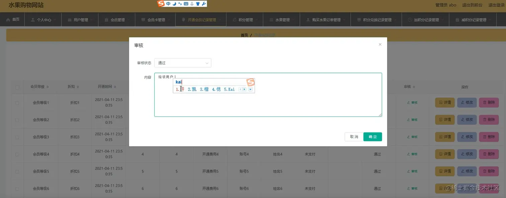Image resolution: width=506 pixels, height=198 pixels.
Task: Click the moon icon in IME toolbar
Action: click(x=174, y=4)
